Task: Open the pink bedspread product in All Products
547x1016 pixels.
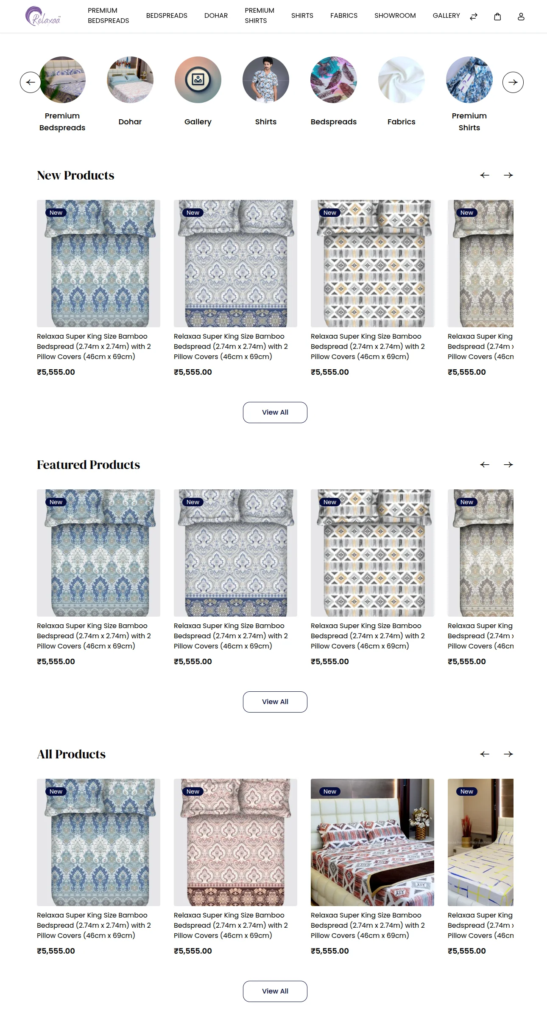Action: (235, 842)
